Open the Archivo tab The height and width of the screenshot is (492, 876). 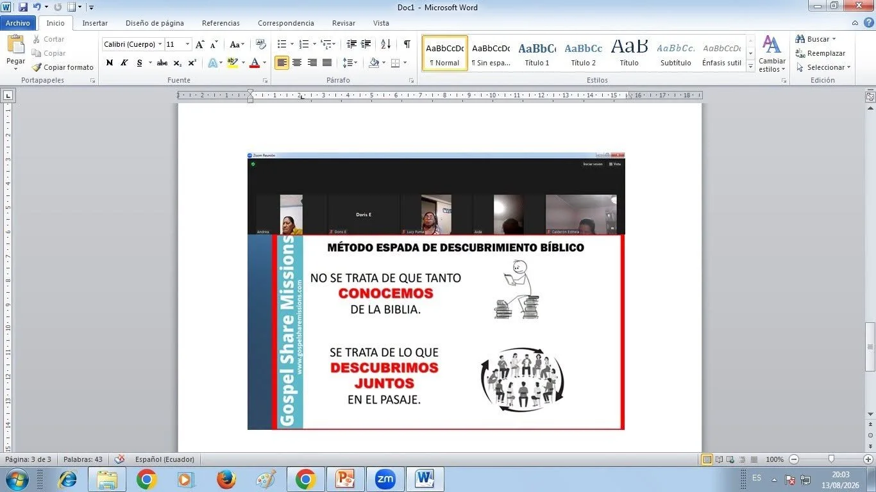[18, 23]
